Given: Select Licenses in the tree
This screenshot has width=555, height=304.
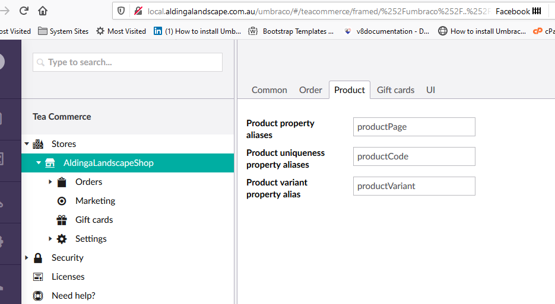Looking at the screenshot, I should 68,277.
